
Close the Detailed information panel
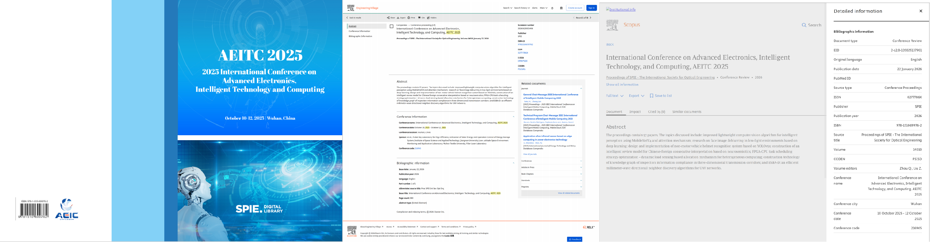[921, 11]
